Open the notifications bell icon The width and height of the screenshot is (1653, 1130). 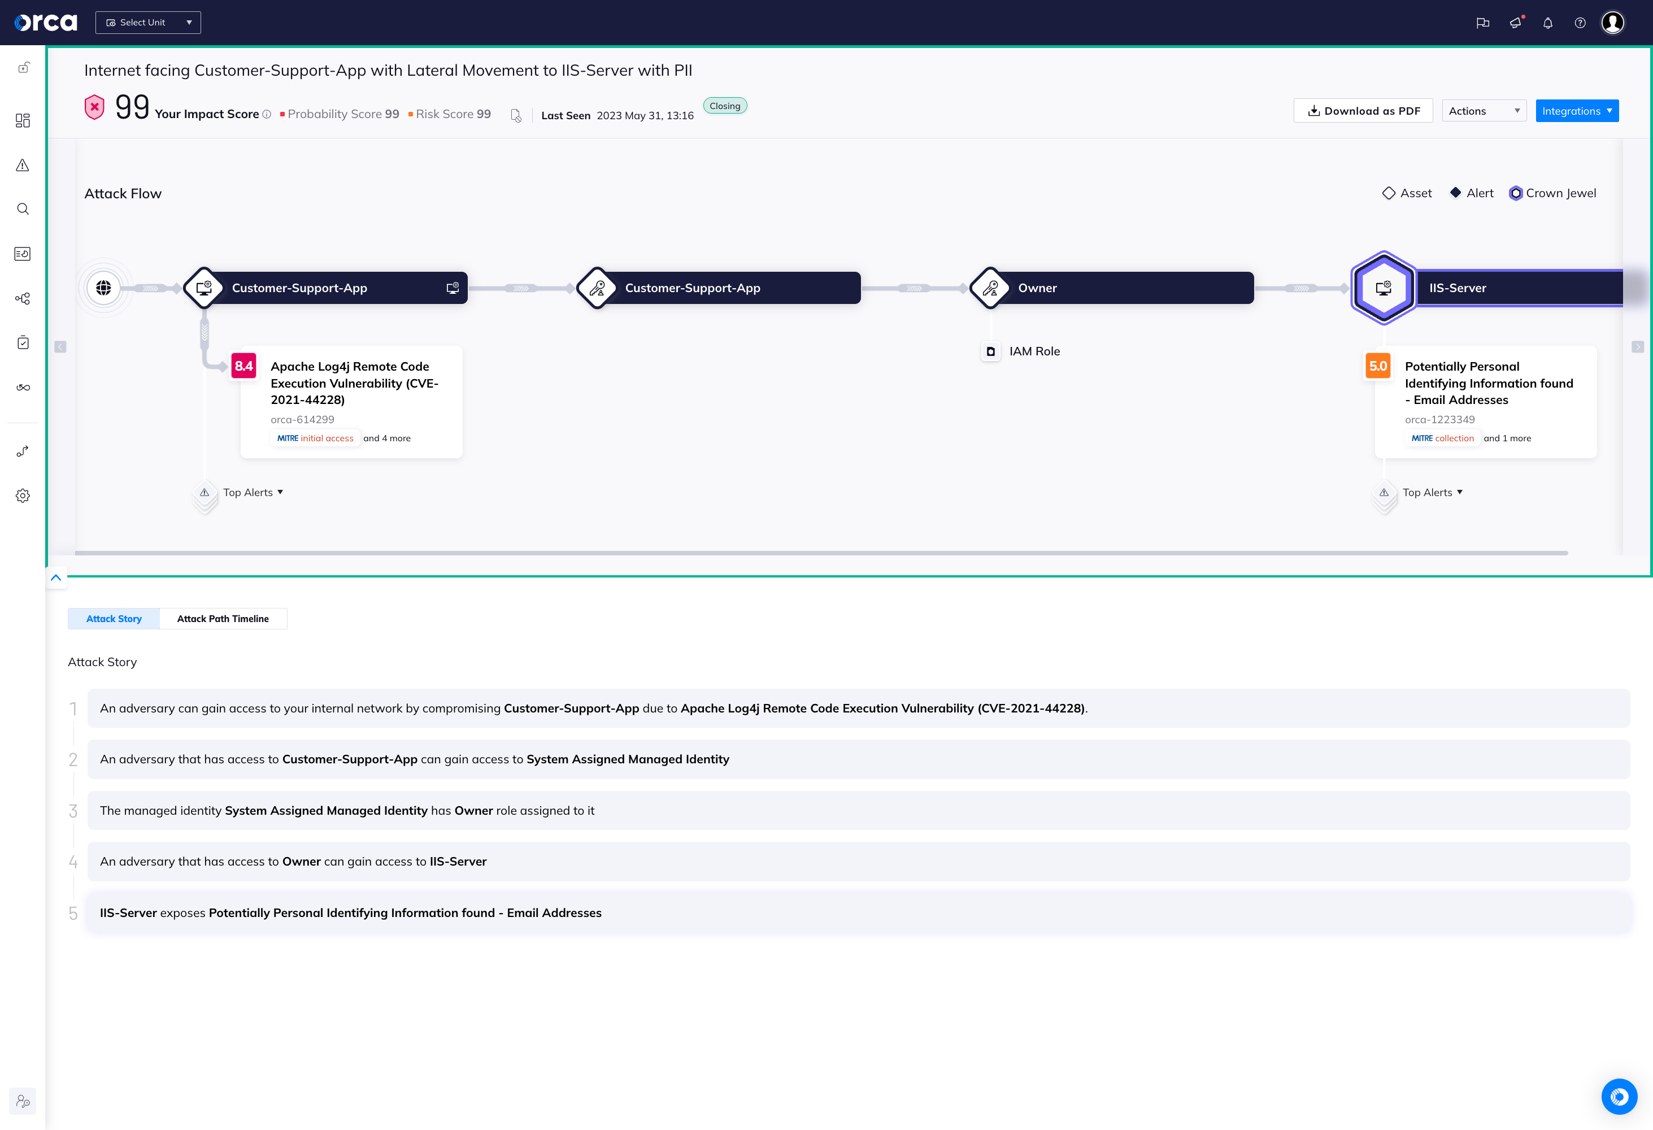1547,23
